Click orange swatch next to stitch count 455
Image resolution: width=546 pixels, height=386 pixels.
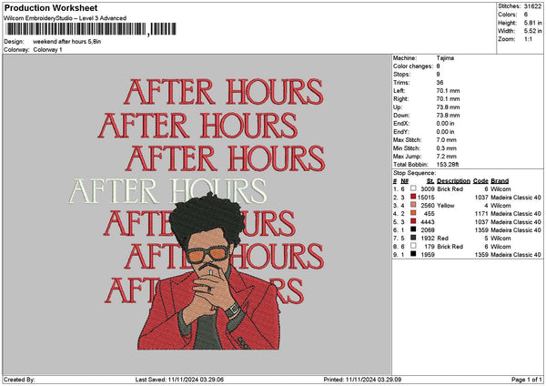point(413,213)
